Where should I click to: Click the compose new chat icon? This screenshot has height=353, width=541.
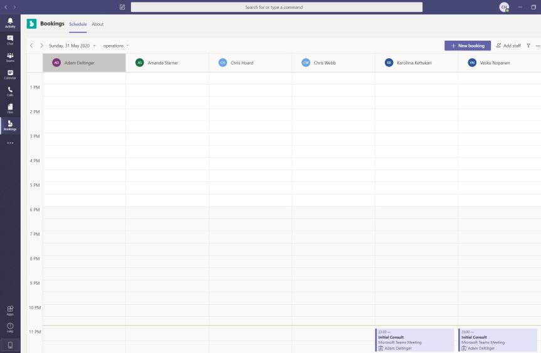pos(122,7)
